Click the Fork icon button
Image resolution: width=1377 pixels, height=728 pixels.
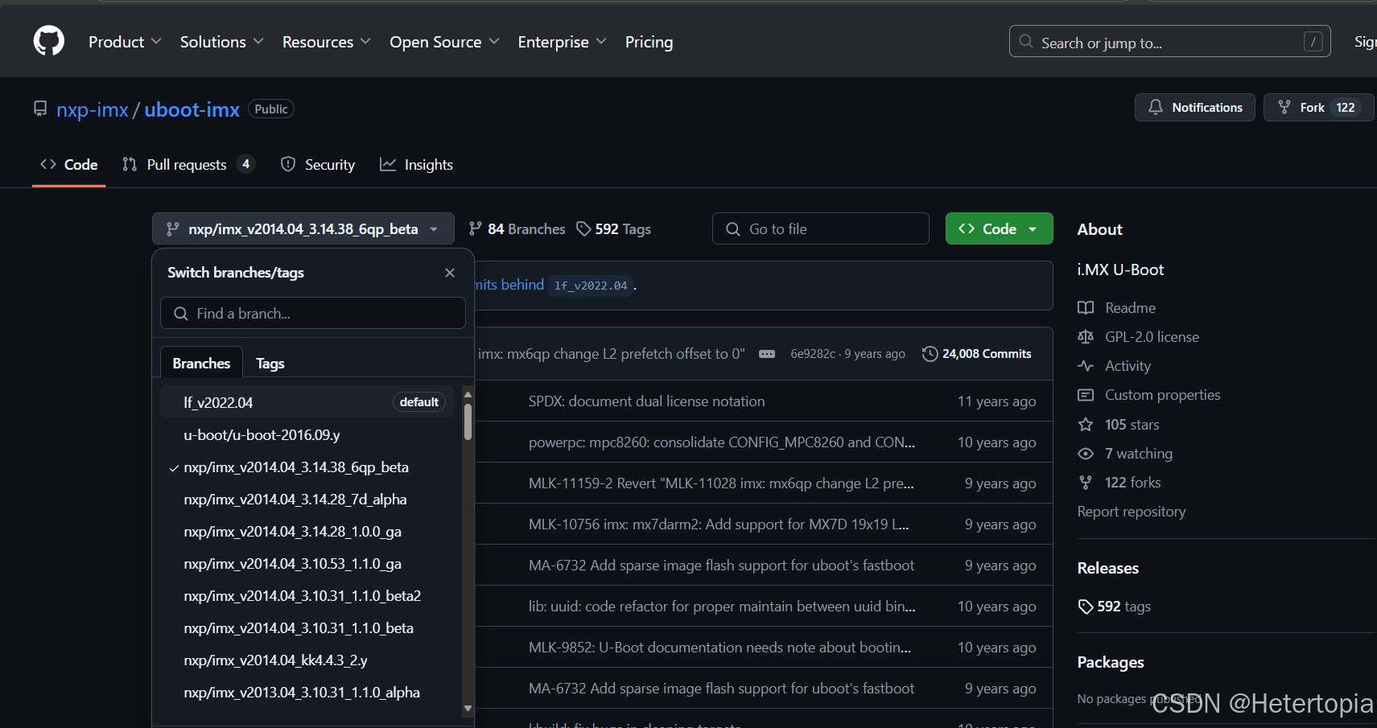pos(1284,107)
